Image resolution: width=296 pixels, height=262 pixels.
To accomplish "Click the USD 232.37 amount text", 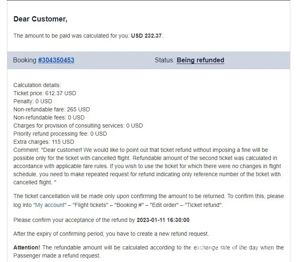I will [x=147, y=36].
